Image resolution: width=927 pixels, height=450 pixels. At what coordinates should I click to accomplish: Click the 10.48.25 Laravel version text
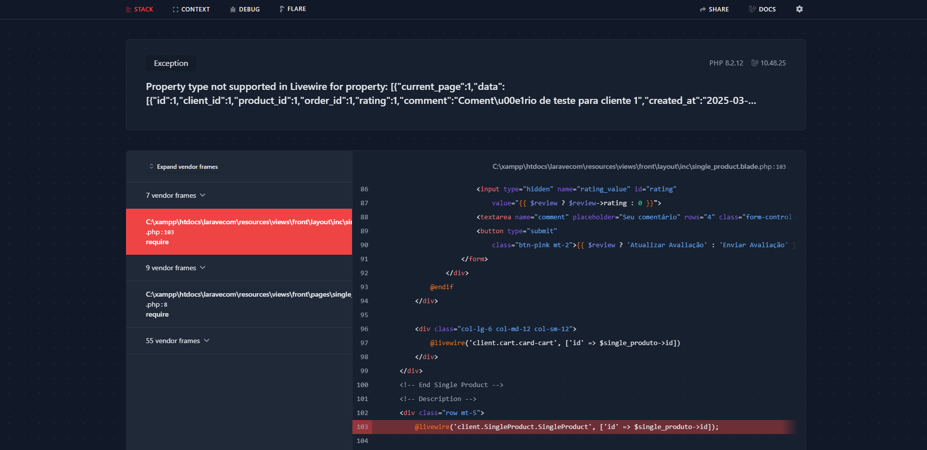click(x=773, y=63)
